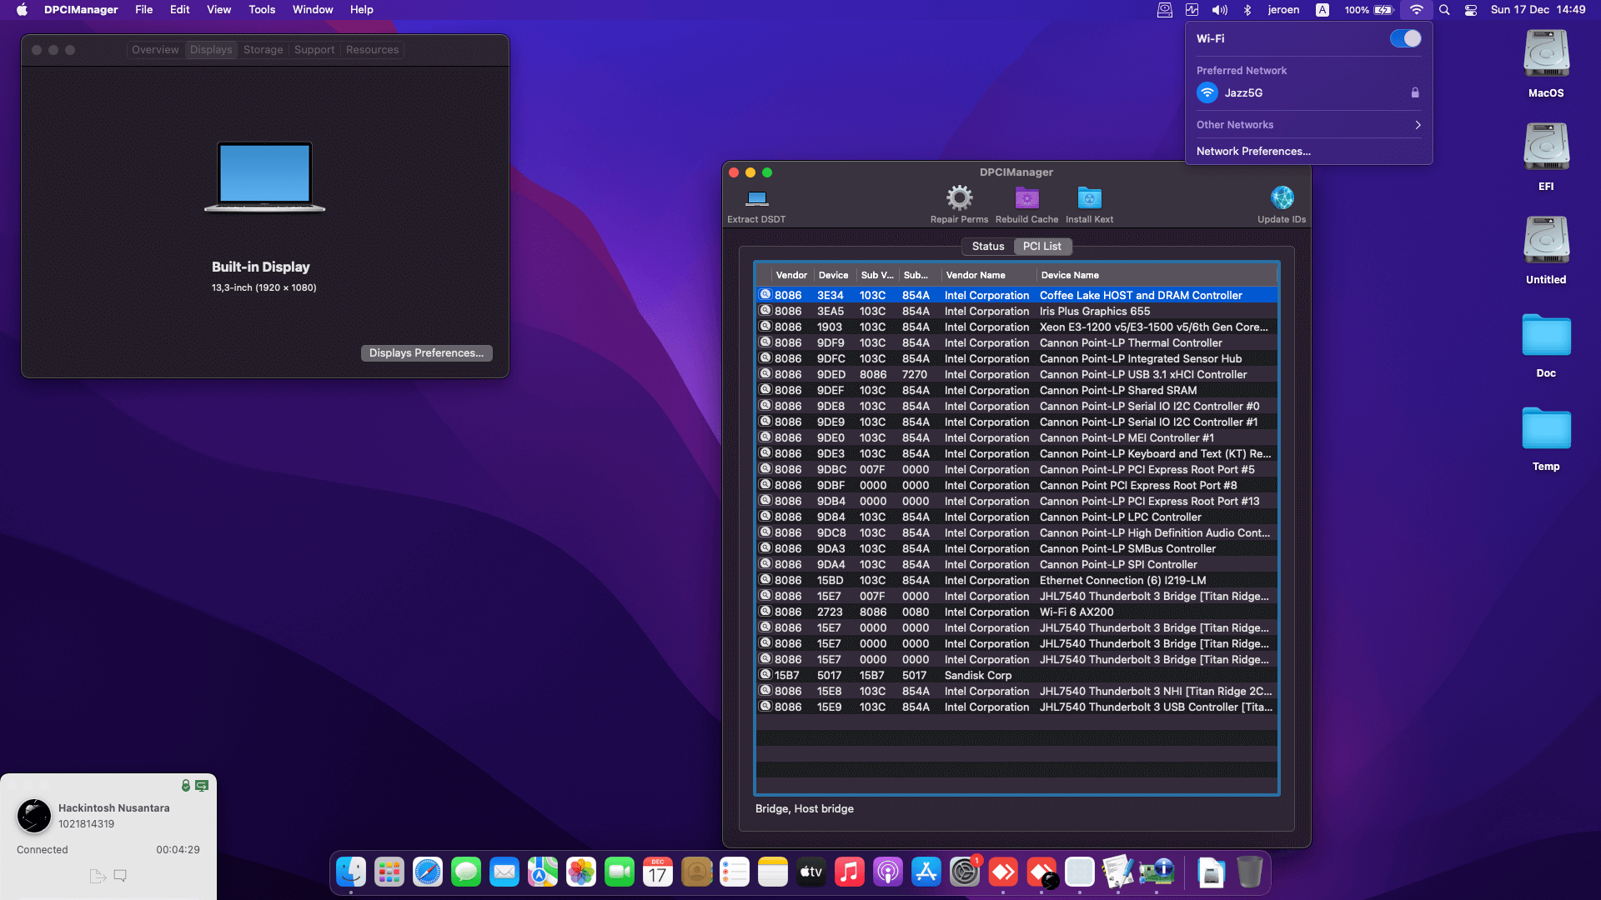Screen dimensions: 1601x900
Task: Click the Extract DSDT toolbar icon
Action: pyautogui.click(x=756, y=202)
